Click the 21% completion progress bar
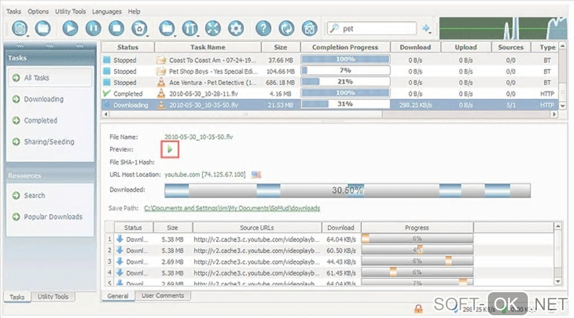Image resolution: width=574 pixels, height=318 pixels. (x=345, y=81)
